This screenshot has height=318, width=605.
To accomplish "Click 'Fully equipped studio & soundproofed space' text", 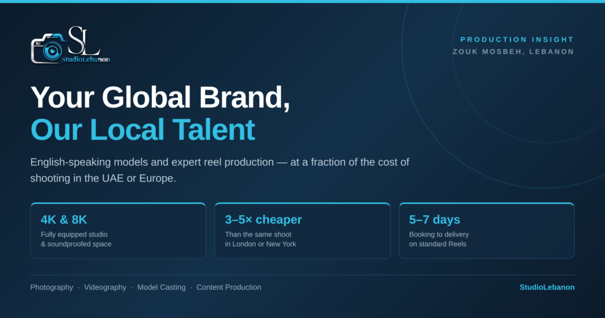I will coord(76,239).
